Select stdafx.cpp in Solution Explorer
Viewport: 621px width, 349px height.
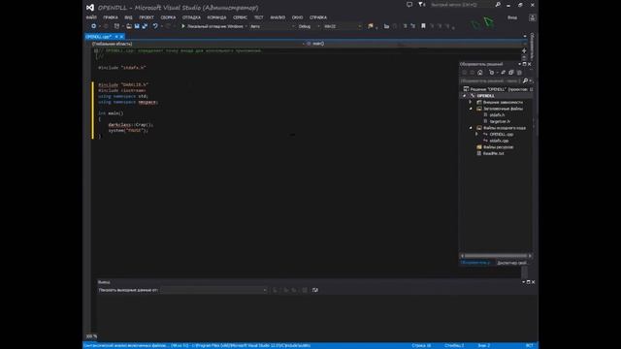pyautogui.click(x=499, y=141)
